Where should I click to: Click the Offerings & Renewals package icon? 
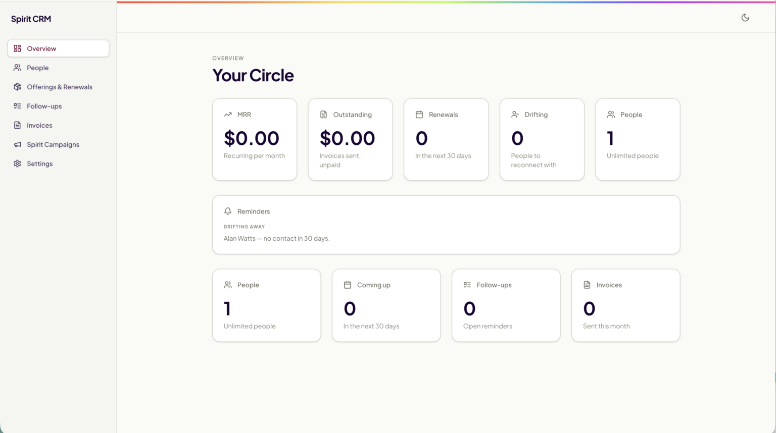tap(17, 87)
